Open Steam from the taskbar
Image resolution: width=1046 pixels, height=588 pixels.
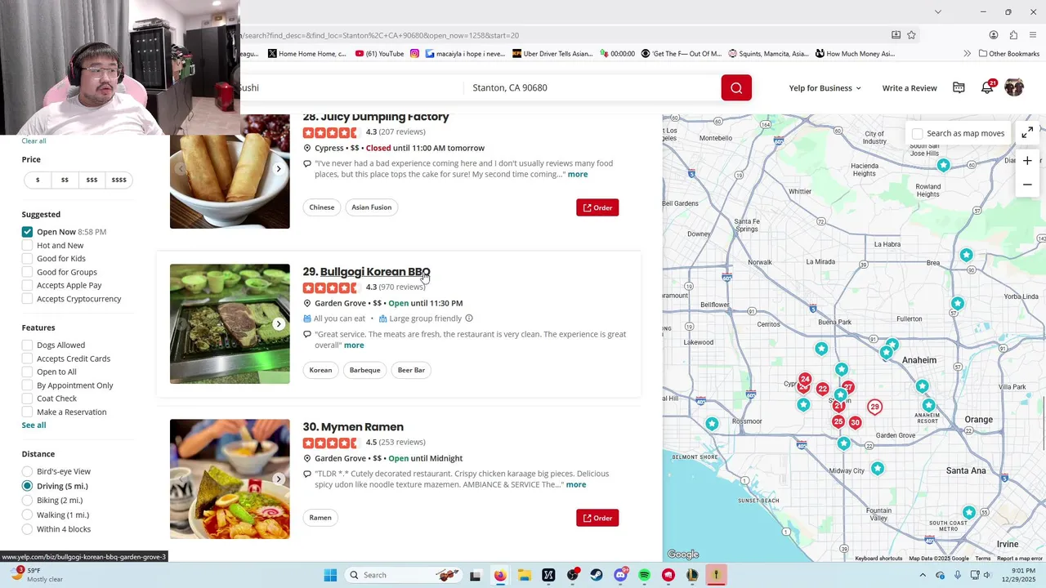pos(597,575)
